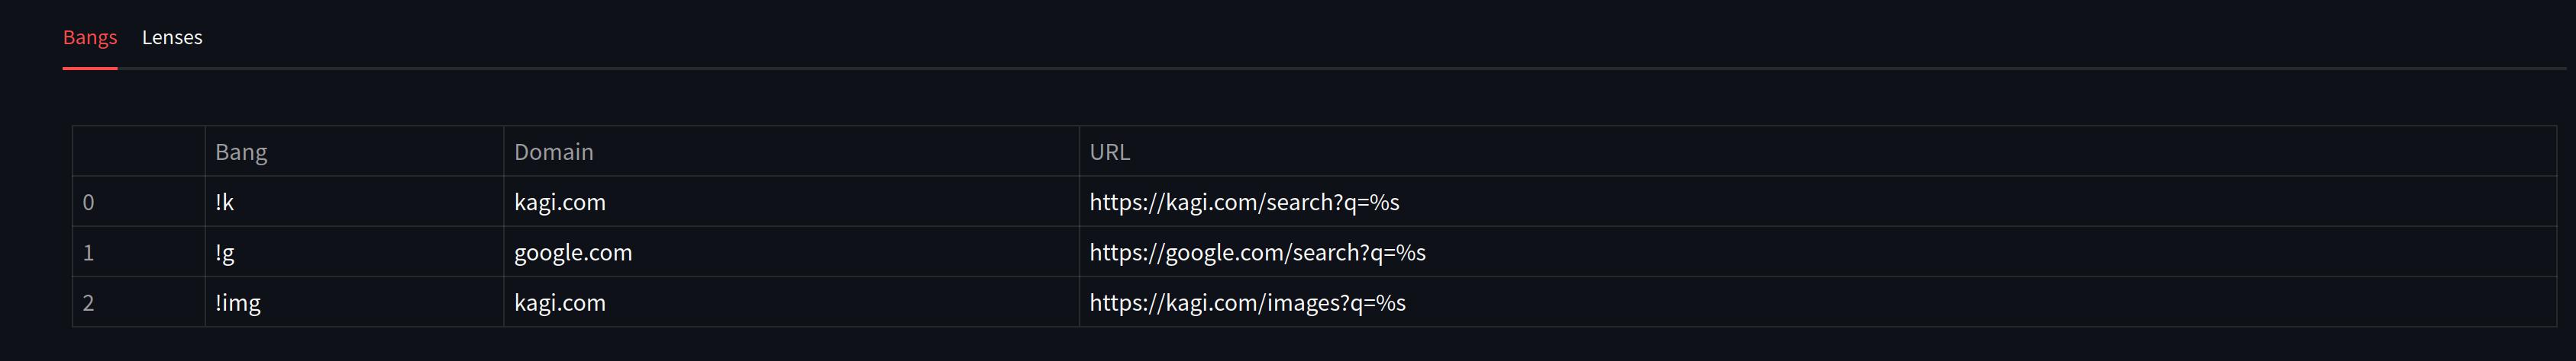
Task: Click the Bang column header
Action: tap(241, 152)
